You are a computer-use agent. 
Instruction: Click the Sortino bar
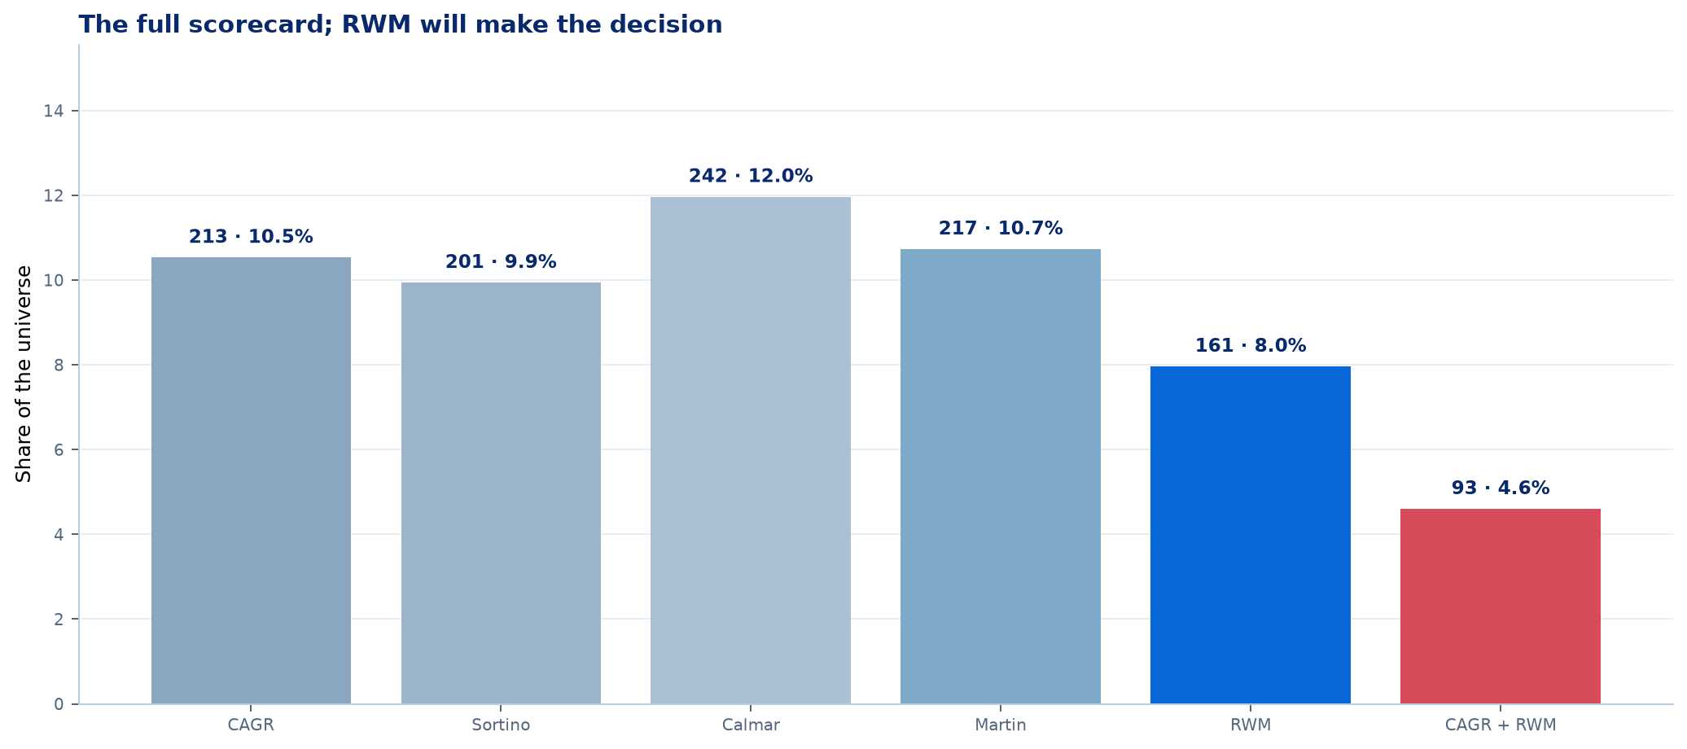click(x=501, y=493)
